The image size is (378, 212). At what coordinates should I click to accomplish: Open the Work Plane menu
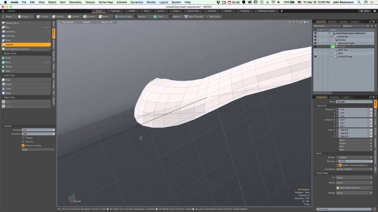(213, 16)
